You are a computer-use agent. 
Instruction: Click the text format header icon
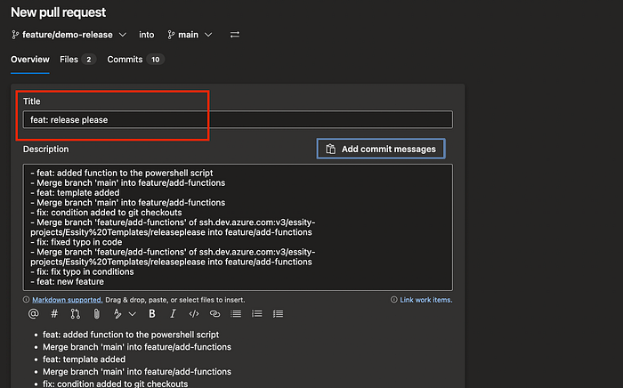pos(117,314)
